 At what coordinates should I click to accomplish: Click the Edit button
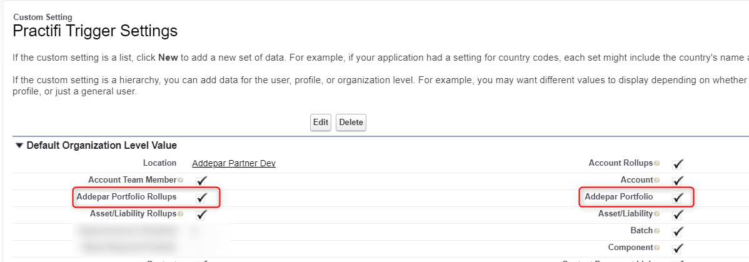pos(321,123)
